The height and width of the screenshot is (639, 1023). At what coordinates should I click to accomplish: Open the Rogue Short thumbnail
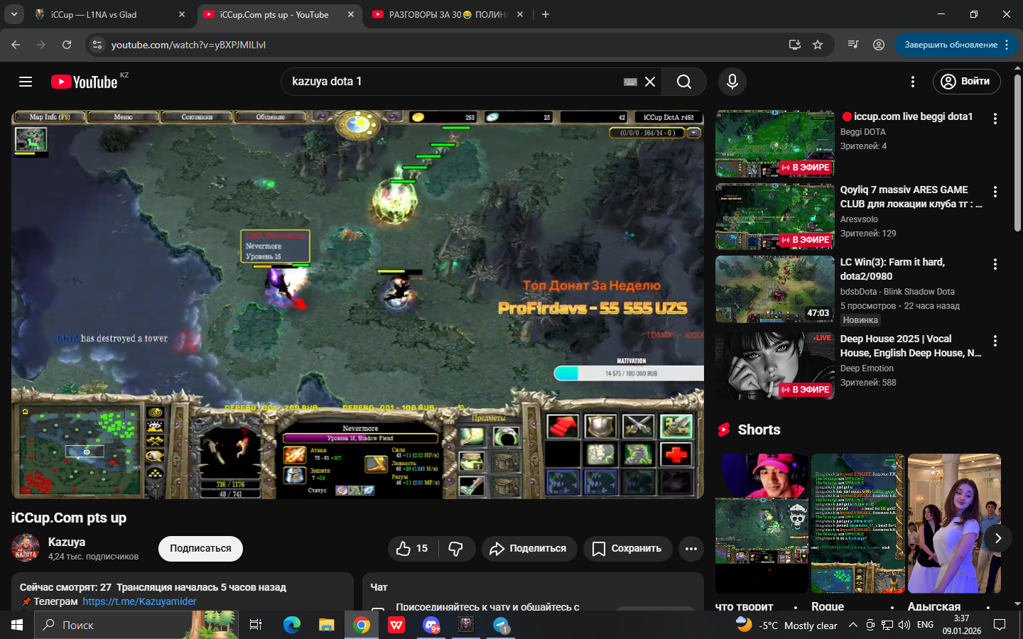tap(858, 523)
